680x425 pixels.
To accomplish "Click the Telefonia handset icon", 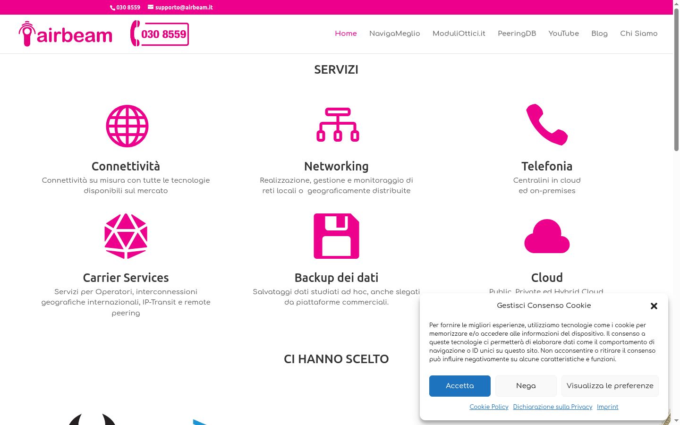I will tap(547, 125).
